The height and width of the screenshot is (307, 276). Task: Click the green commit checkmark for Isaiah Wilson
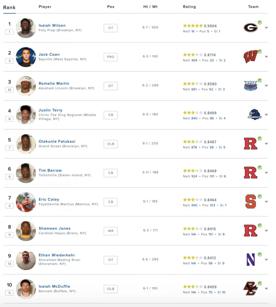coord(260,22)
